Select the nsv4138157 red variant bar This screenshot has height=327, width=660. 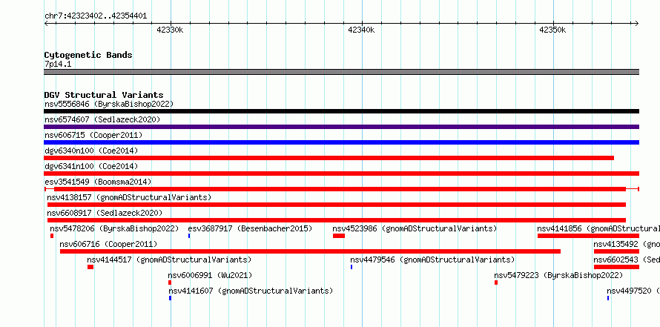337,205
